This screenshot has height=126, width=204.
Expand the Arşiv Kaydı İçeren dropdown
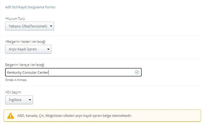(x=28, y=49)
